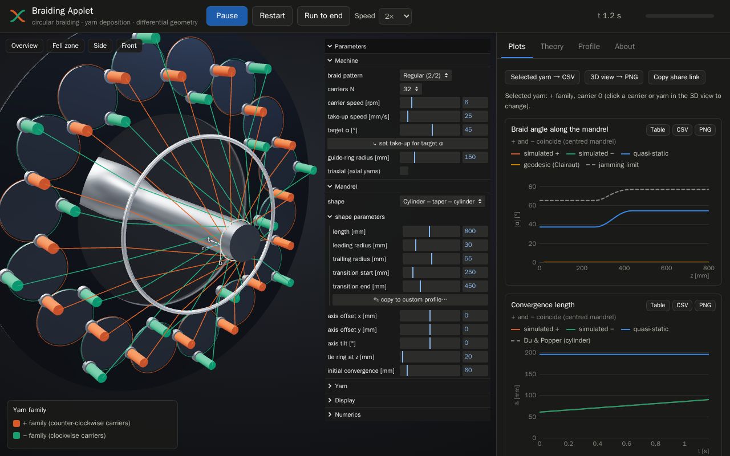The image size is (730, 456).
Task: Save Convergence length plot as PNG
Action: pyautogui.click(x=705, y=305)
